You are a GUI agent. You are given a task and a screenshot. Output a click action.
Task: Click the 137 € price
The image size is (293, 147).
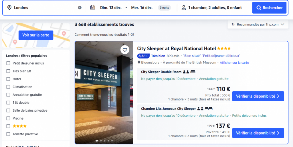(x=223, y=126)
